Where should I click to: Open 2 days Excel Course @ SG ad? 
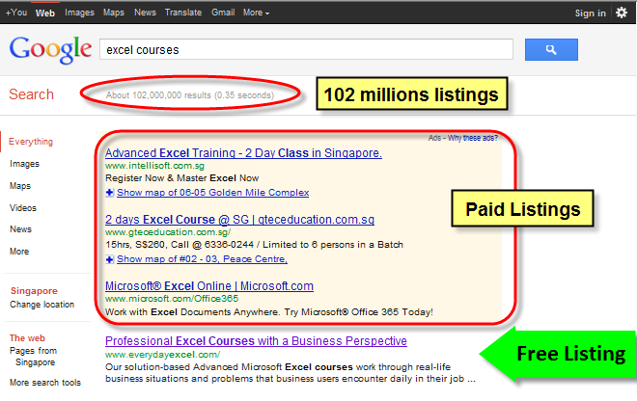[x=239, y=220]
